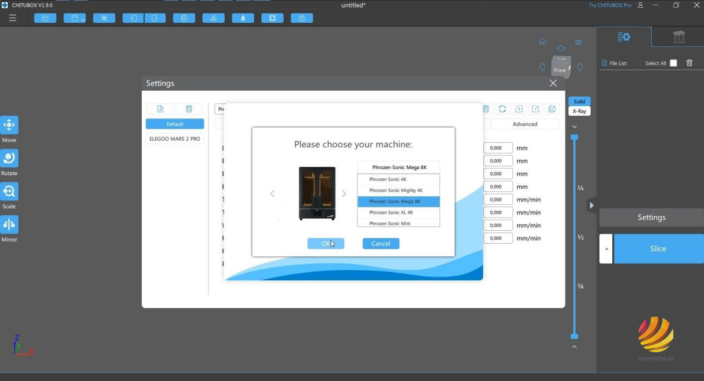704x381 pixels.
Task: Open the supports tab with pillar icon
Action: (x=678, y=37)
